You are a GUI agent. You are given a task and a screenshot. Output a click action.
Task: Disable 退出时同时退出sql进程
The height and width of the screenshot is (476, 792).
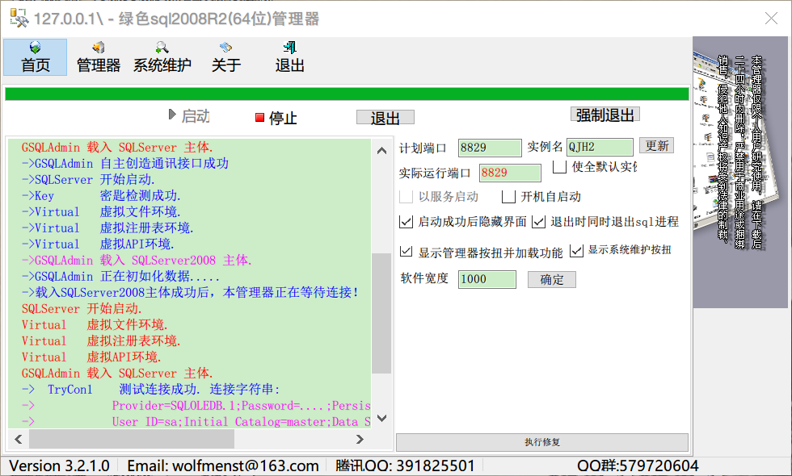540,221
